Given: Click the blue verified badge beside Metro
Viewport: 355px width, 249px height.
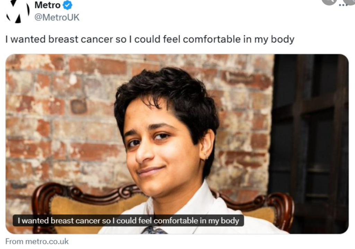Looking at the screenshot, I should [x=68, y=5].
